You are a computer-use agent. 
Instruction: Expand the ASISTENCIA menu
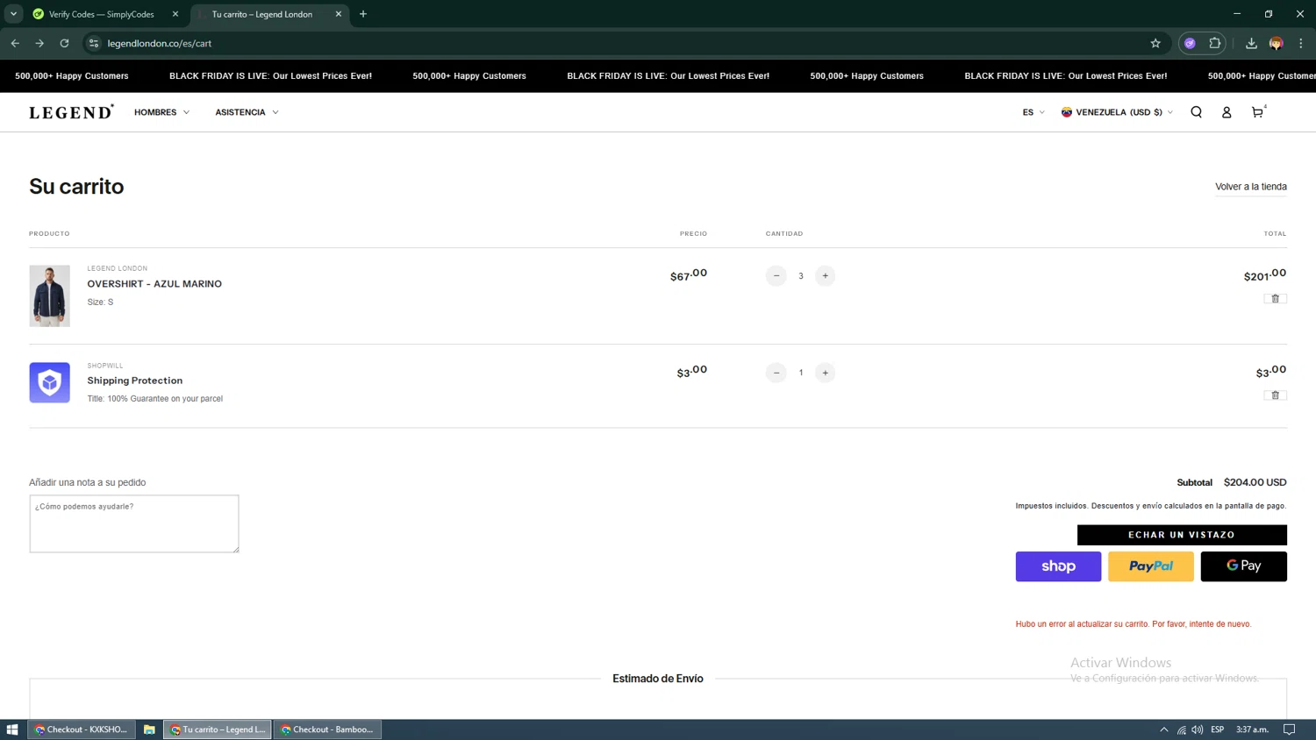(247, 112)
